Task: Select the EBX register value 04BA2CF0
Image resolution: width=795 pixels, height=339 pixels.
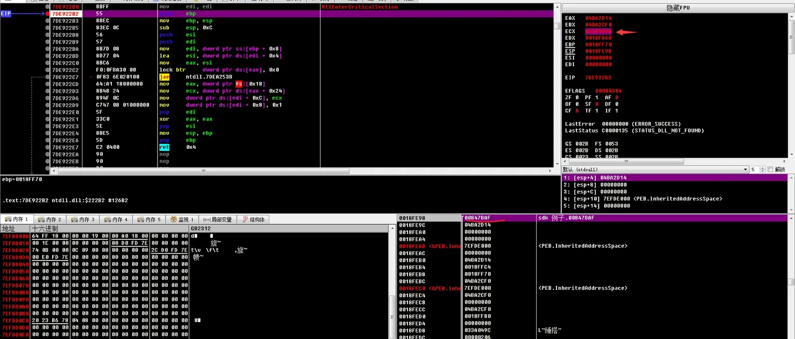Action: (x=598, y=25)
